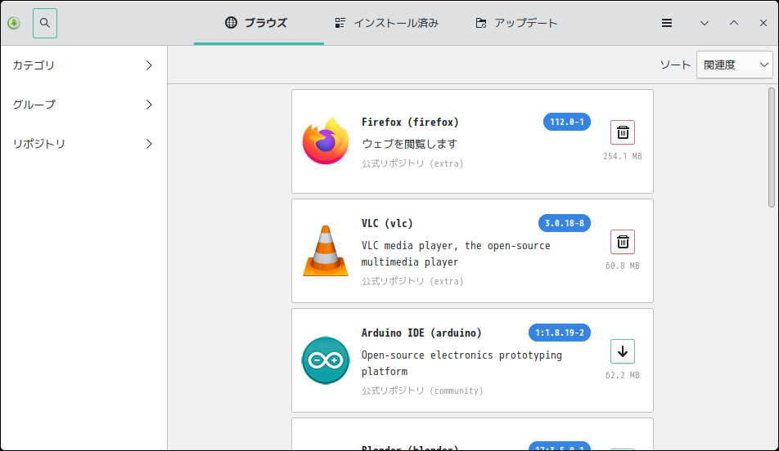The width and height of the screenshot is (779, 451).
Task: Click Open-source electronics prototyping description
Action: coord(462,364)
